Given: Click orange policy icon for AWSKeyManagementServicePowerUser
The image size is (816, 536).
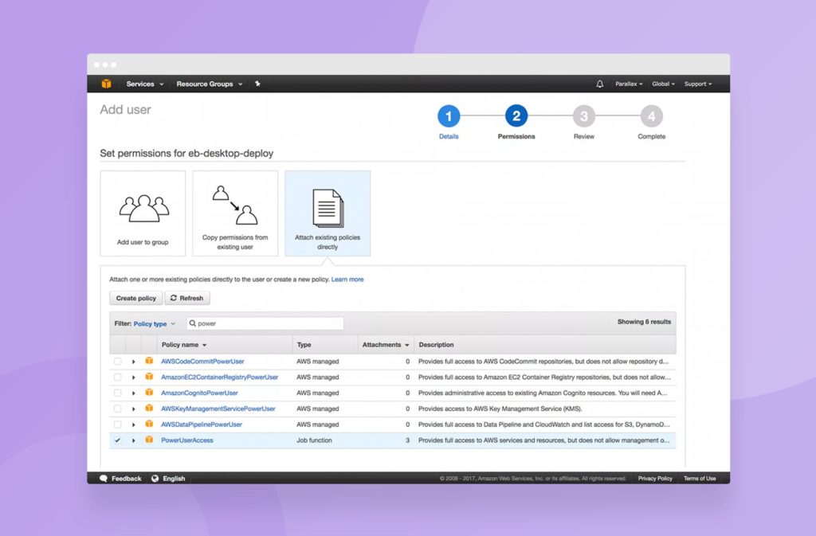Looking at the screenshot, I should tap(149, 408).
